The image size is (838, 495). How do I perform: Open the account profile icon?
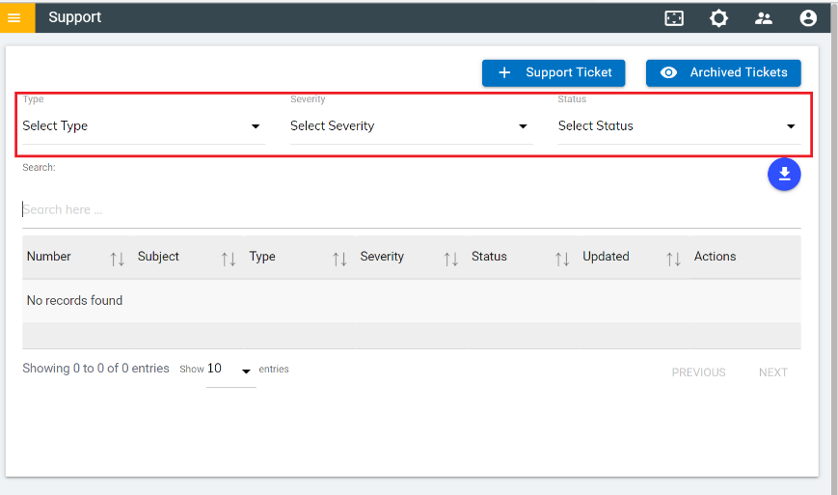(x=808, y=17)
